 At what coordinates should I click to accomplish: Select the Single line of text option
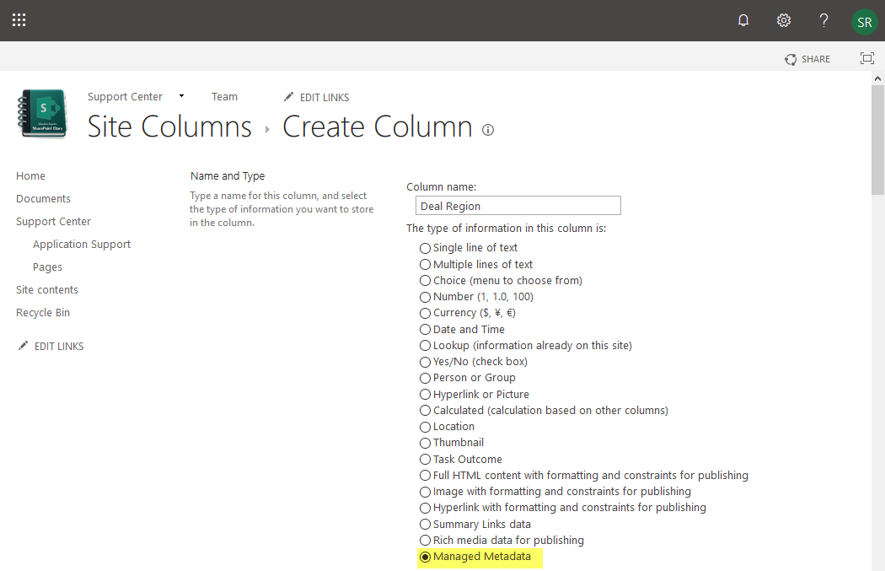pyautogui.click(x=426, y=248)
